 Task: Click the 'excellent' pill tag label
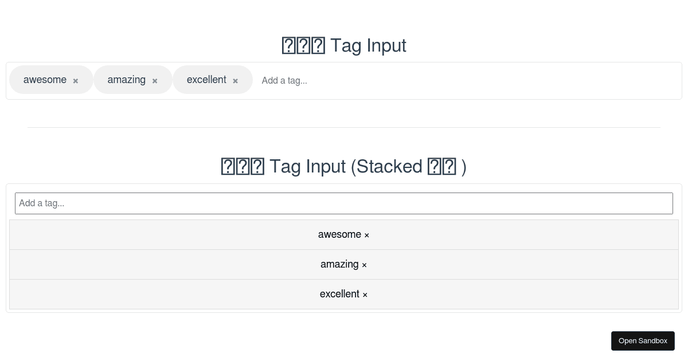pyautogui.click(x=206, y=80)
